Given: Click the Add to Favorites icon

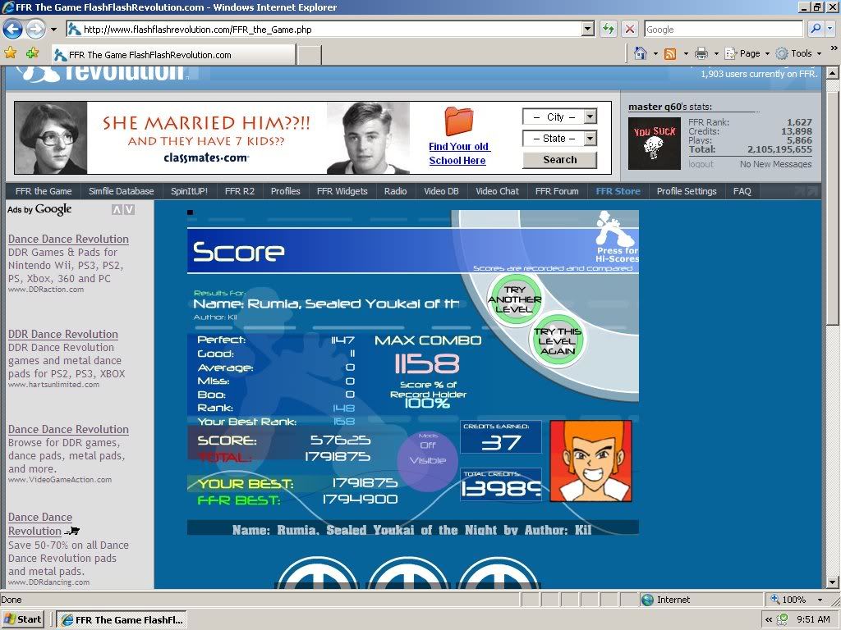Looking at the screenshot, I should pos(32,52).
